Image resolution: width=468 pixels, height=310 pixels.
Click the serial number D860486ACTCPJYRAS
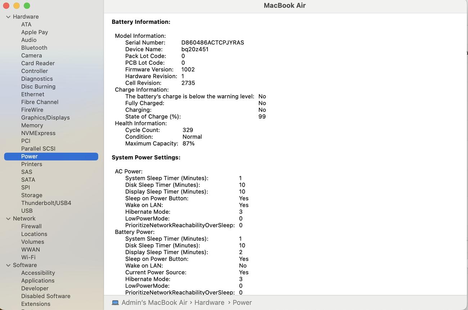pos(213,43)
